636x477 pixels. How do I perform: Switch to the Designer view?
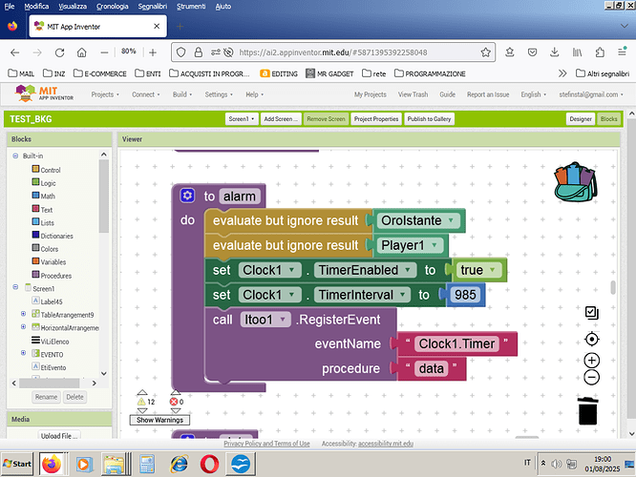point(580,119)
